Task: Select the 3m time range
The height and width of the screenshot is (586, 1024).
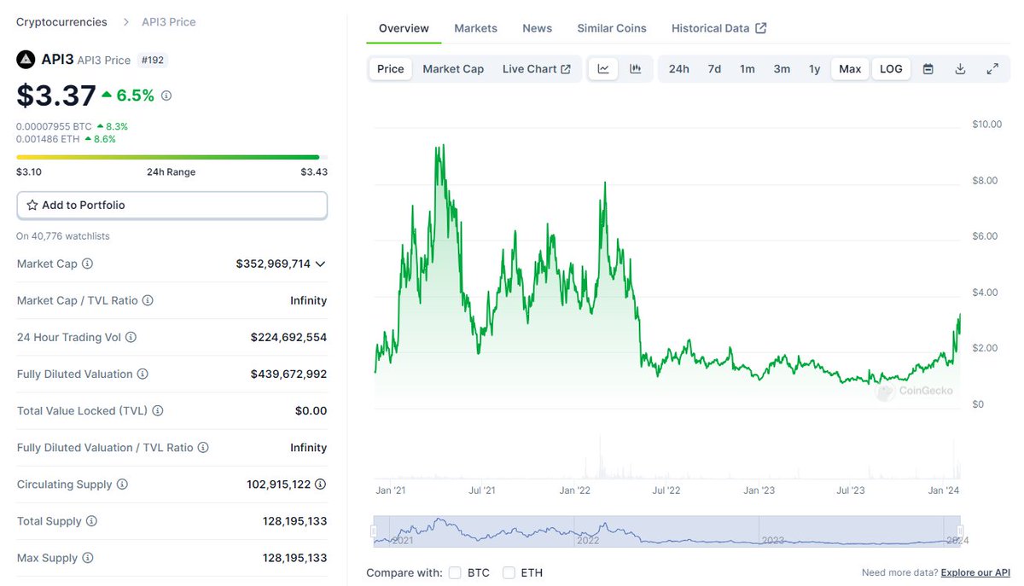Action: [782, 69]
